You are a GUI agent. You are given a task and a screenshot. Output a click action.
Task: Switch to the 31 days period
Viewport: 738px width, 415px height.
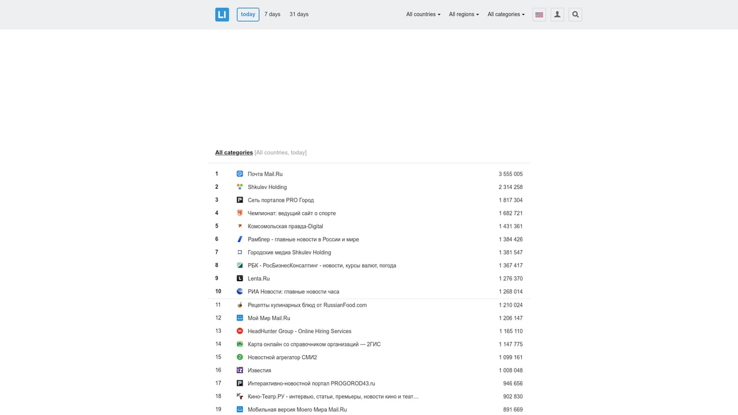tap(299, 14)
